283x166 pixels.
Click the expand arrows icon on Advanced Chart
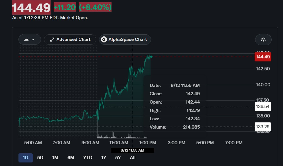(x=52, y=40)
